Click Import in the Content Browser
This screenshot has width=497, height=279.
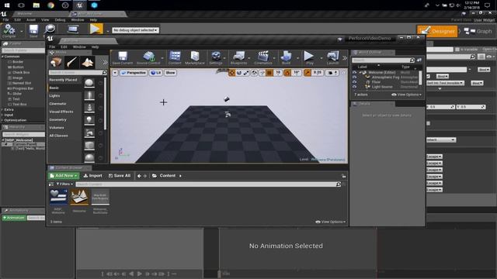(92, 176)
